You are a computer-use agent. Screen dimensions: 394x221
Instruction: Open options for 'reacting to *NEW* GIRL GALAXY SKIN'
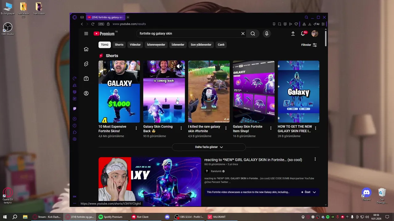(x=315, y=159)
